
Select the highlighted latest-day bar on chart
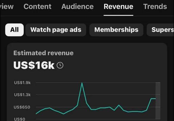pyautogui.click(x=158, y=100)
